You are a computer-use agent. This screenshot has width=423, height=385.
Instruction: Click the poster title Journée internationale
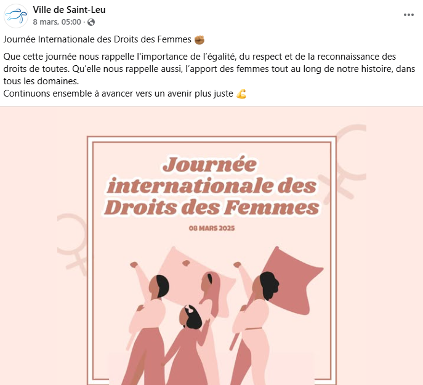[x=212, y=186]
